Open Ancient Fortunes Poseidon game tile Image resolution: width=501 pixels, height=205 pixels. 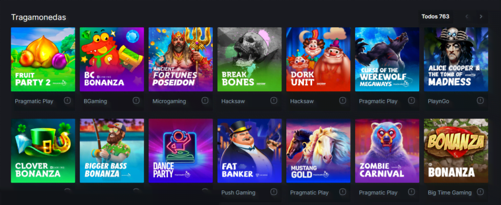coord(181,59)
